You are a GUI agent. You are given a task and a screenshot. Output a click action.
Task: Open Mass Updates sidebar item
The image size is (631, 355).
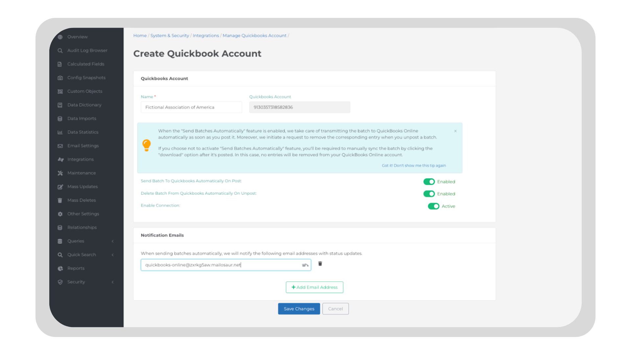(82, 187)
